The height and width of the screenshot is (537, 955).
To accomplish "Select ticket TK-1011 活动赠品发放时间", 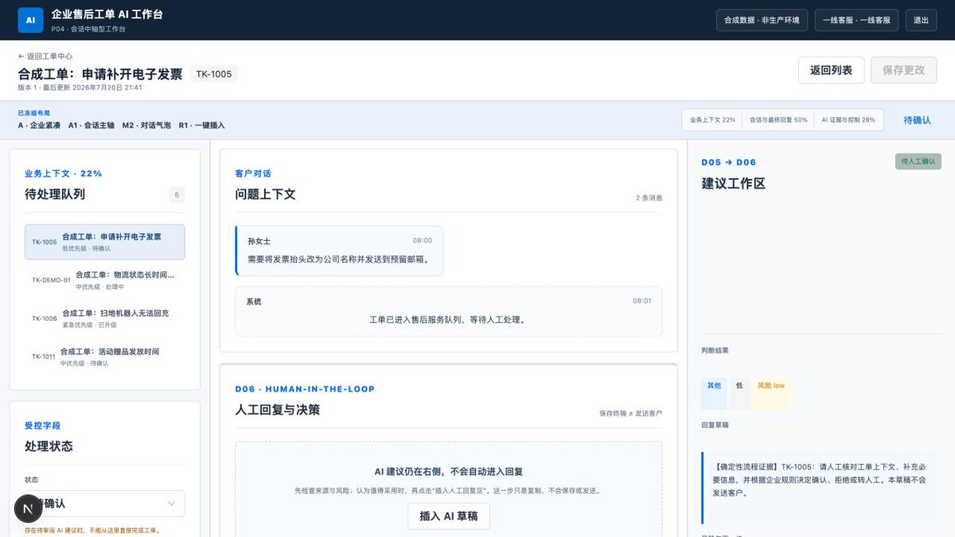I will click(x=104, y=356).
